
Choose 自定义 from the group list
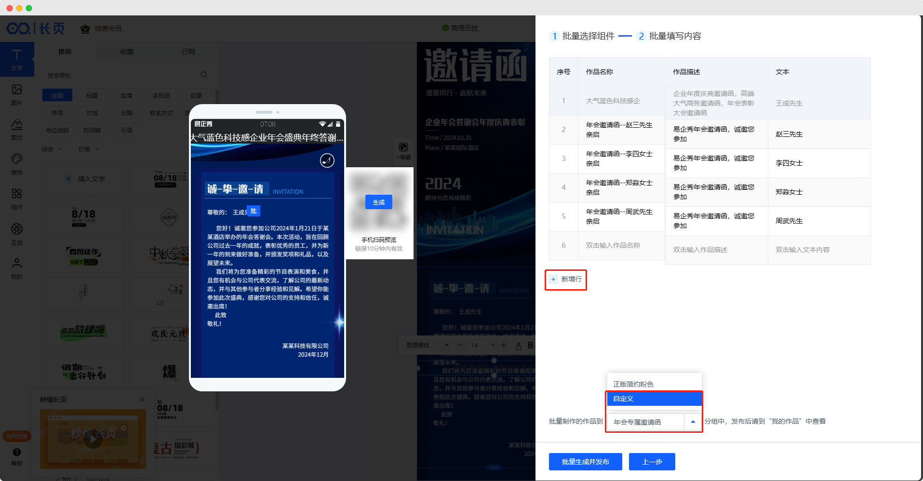654,399
